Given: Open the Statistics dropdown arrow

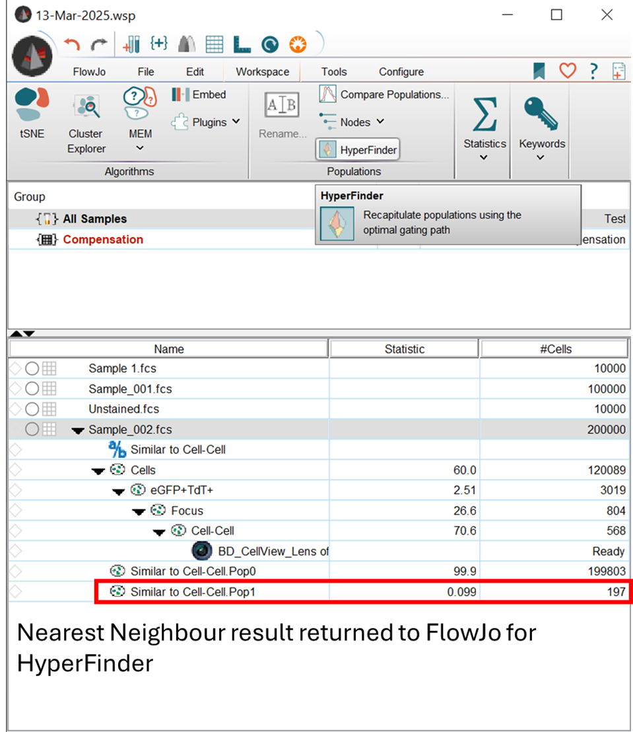Looking at the screenshot, I should (x=484, y=157).
